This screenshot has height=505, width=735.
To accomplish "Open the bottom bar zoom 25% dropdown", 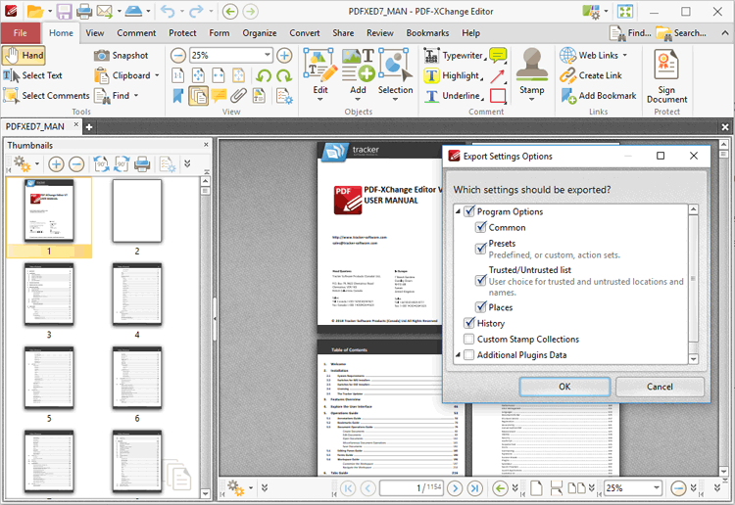I will point(657,488).
